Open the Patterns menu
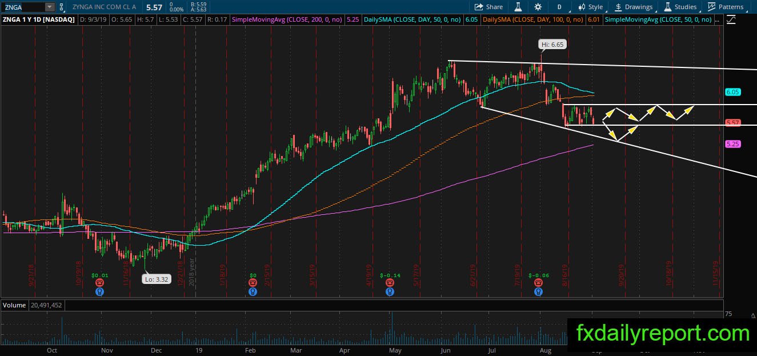Viewport: 757px width, 356px height. tap(726, 7)
